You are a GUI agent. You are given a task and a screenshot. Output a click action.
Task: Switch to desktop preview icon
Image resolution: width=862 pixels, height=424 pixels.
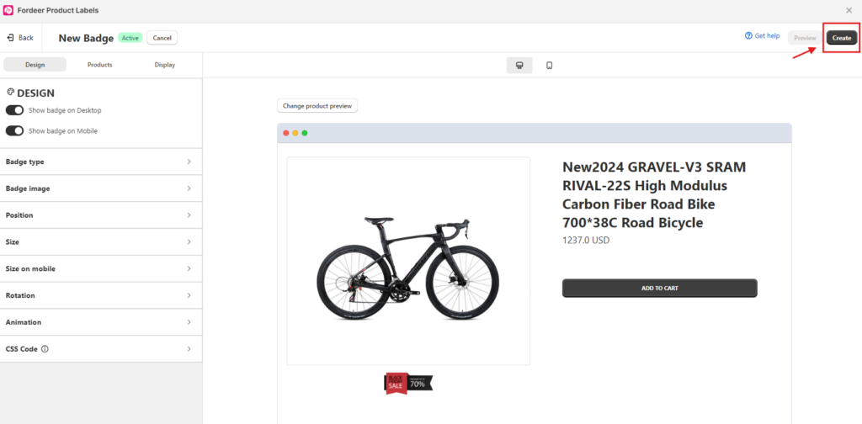pos(519,65)
